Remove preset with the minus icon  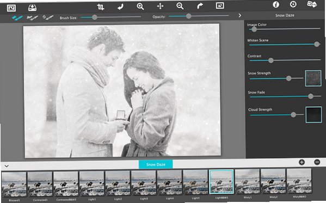(x=317, y=162)
